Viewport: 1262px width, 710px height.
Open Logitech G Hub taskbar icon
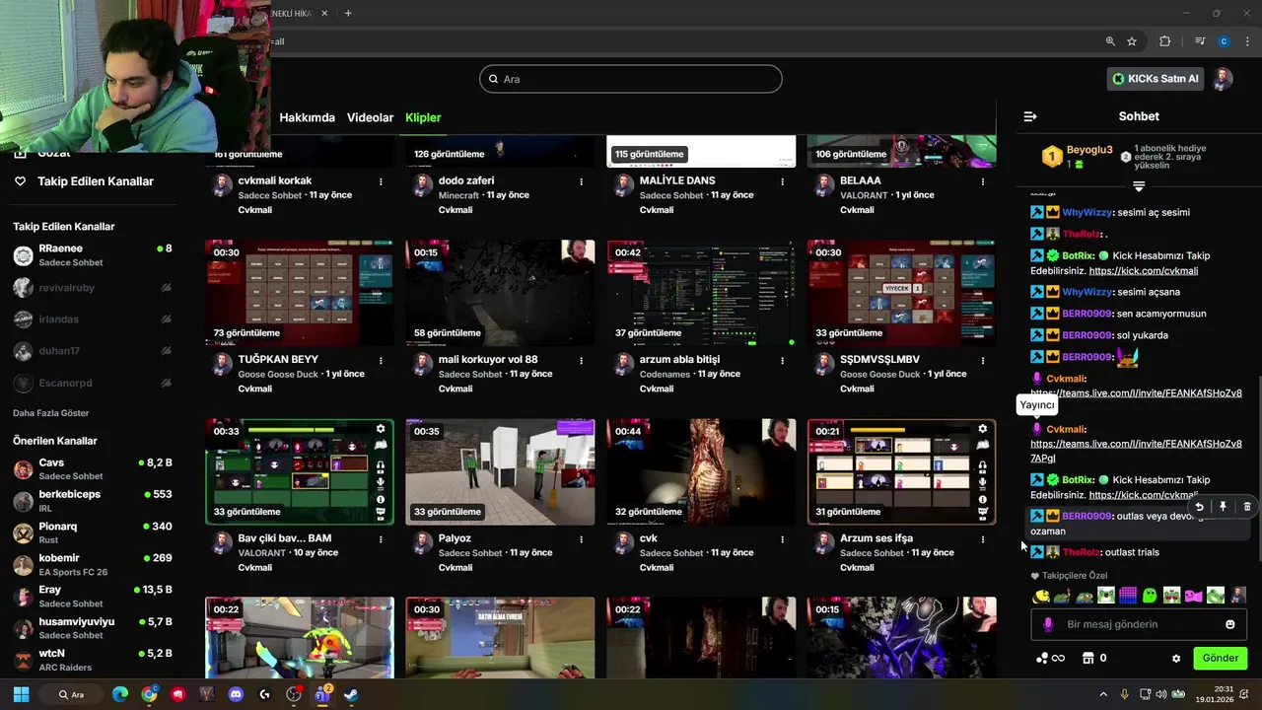click(x=264, y=694)
